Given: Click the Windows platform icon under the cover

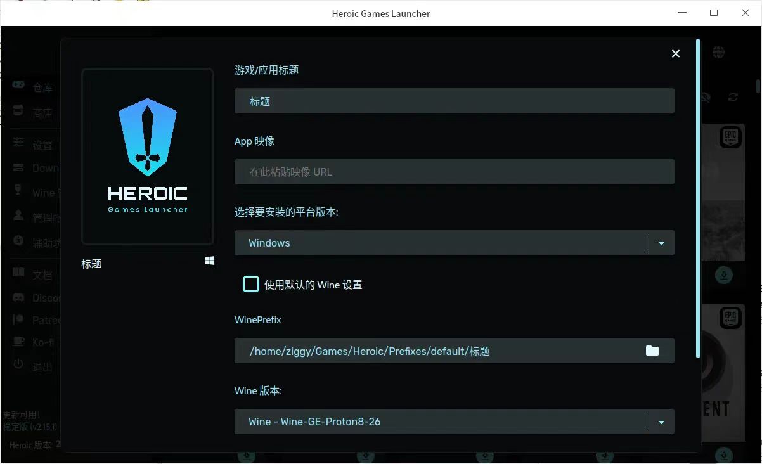Looking at the screenshot, I should [x=210, y=261].
